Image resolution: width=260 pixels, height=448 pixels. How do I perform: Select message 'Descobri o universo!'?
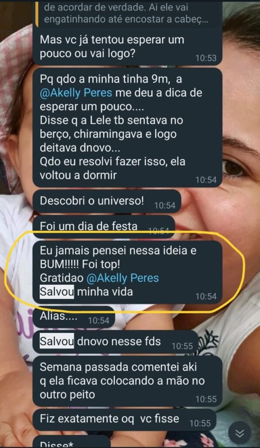pyautogui.click(x=107, y=201)
